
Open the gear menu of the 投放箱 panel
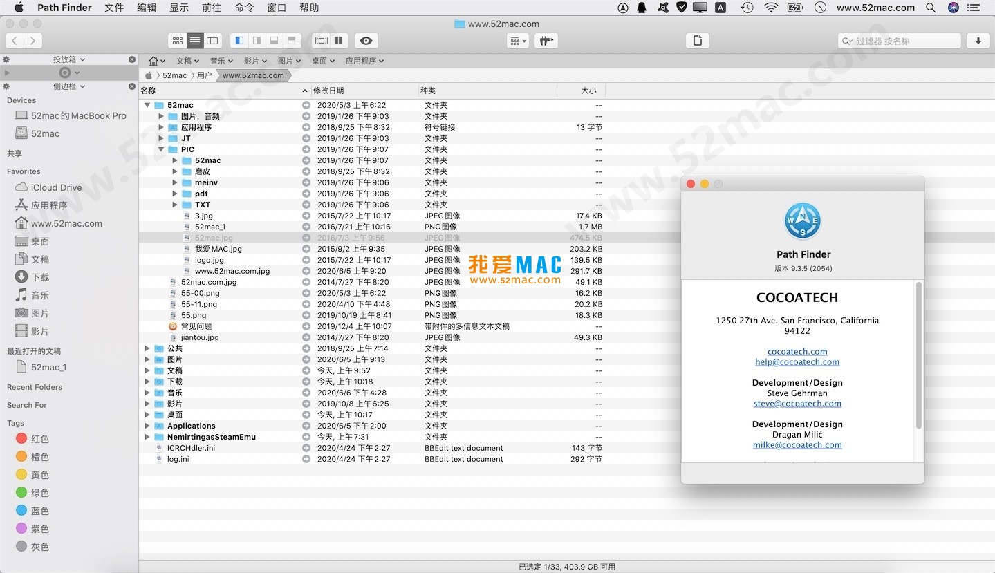tap(6, 59)
